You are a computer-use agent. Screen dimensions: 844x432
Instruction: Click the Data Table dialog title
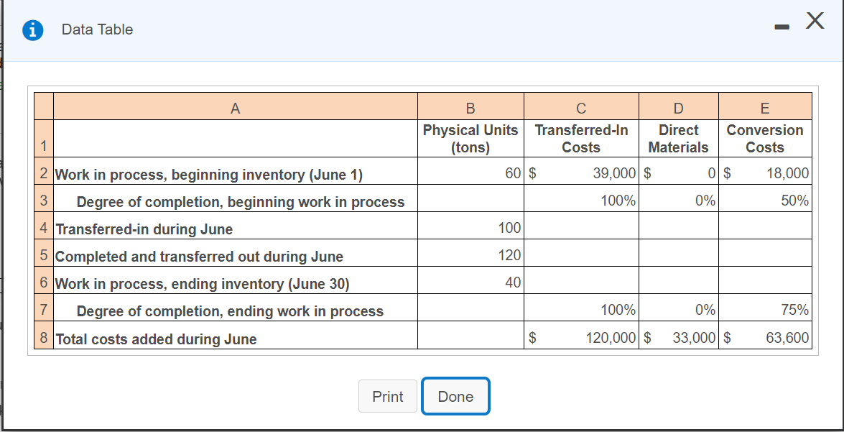(96, 29)
